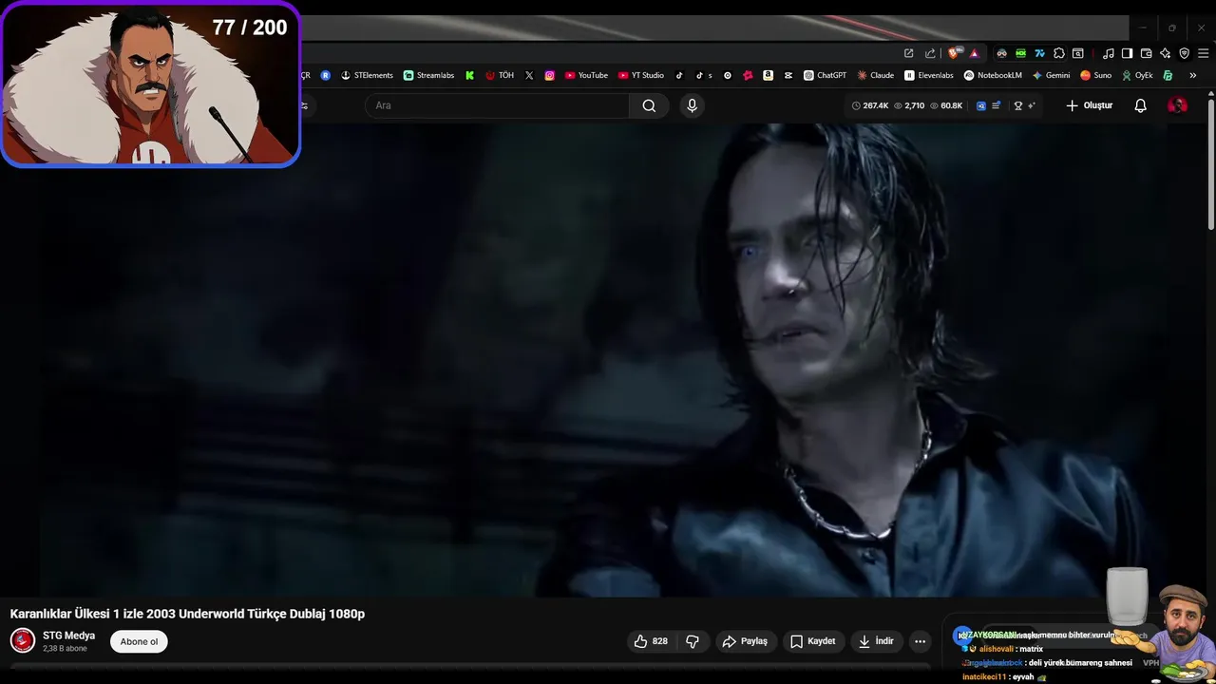Click the YouTube search magnifier button
Screen dimensions: 1216x684
tap(649, 105)
